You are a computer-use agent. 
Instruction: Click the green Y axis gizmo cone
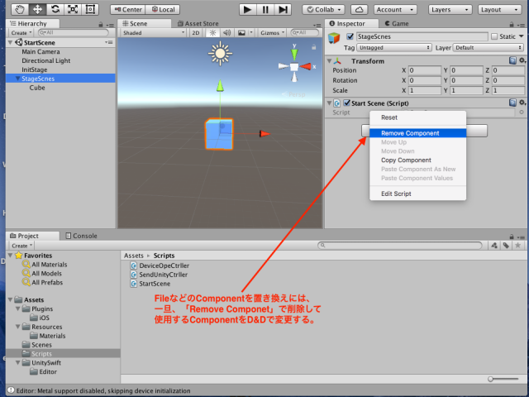tap(294, 54)
